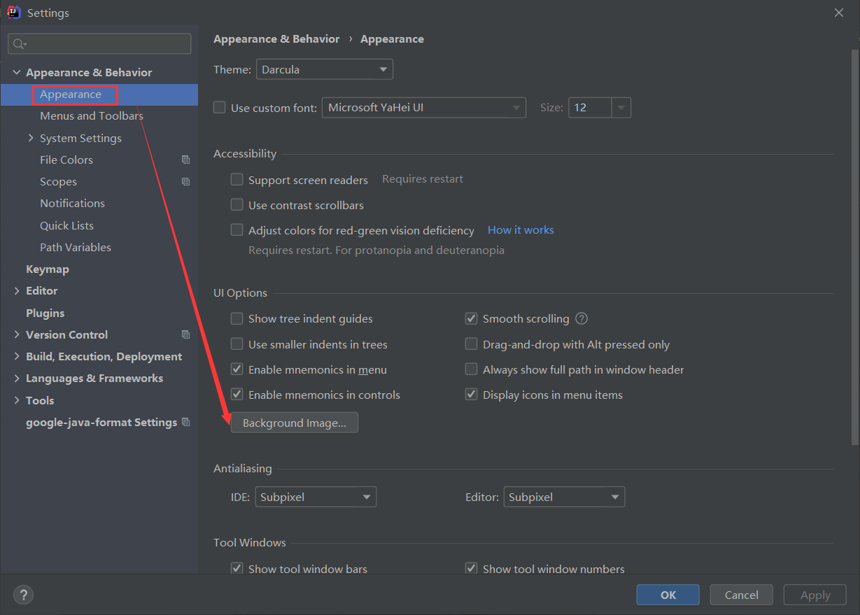Open the Theme dropdown
This screenshot has height=615, width=860.
click(x=324, y=69)
